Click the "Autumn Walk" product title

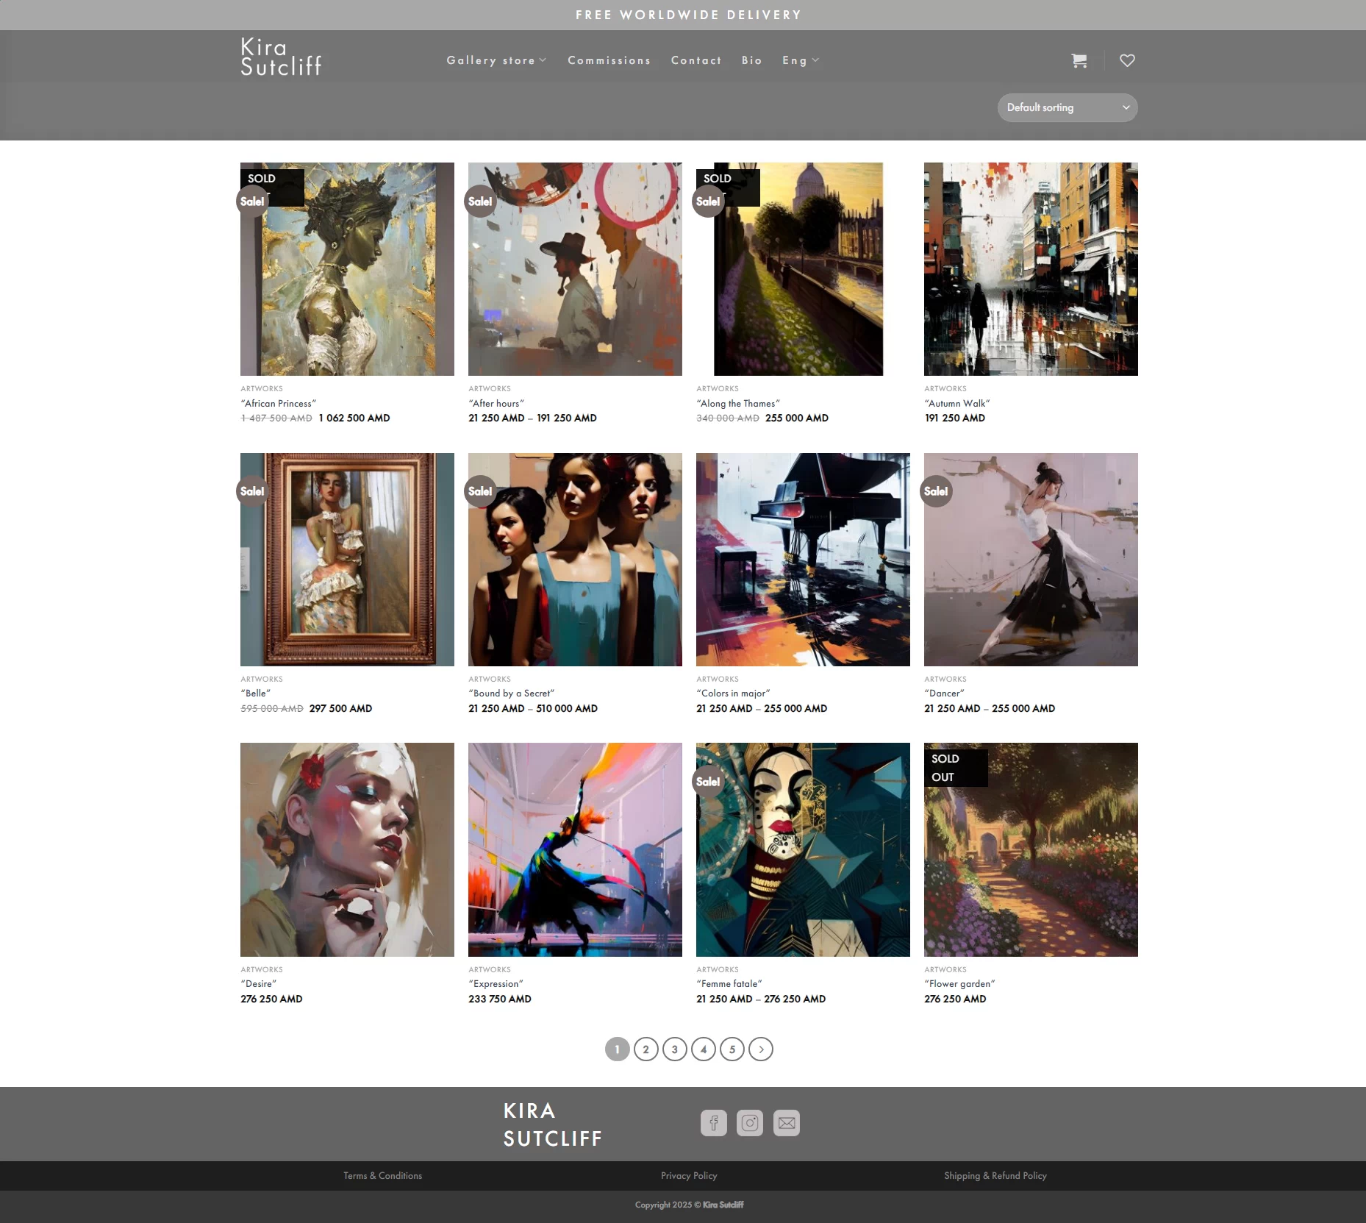956,404
